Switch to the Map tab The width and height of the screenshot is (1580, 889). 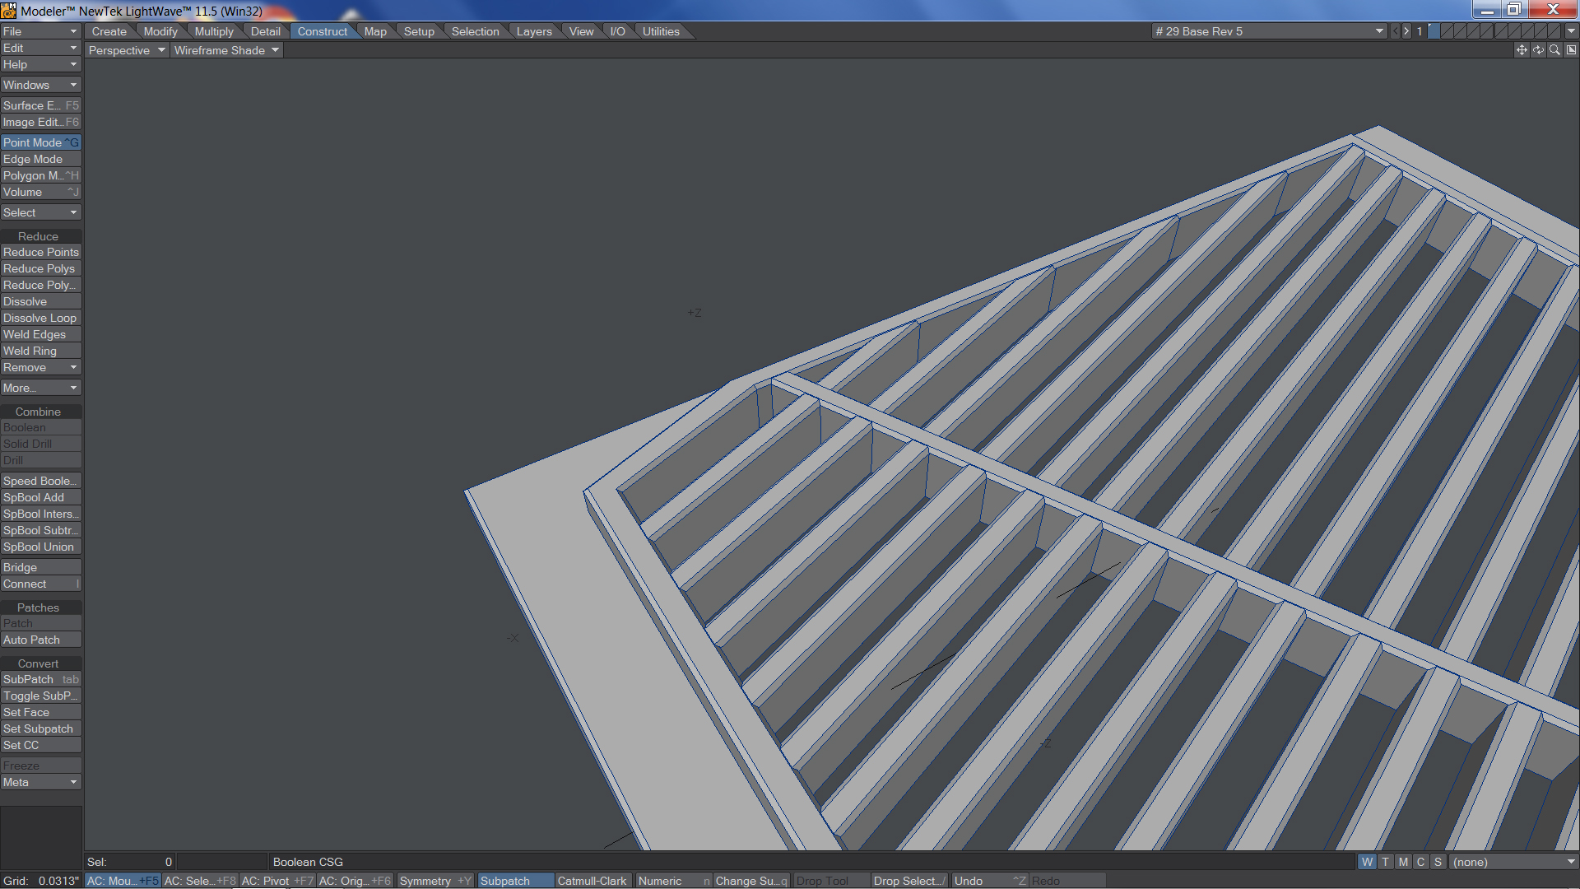375,31
